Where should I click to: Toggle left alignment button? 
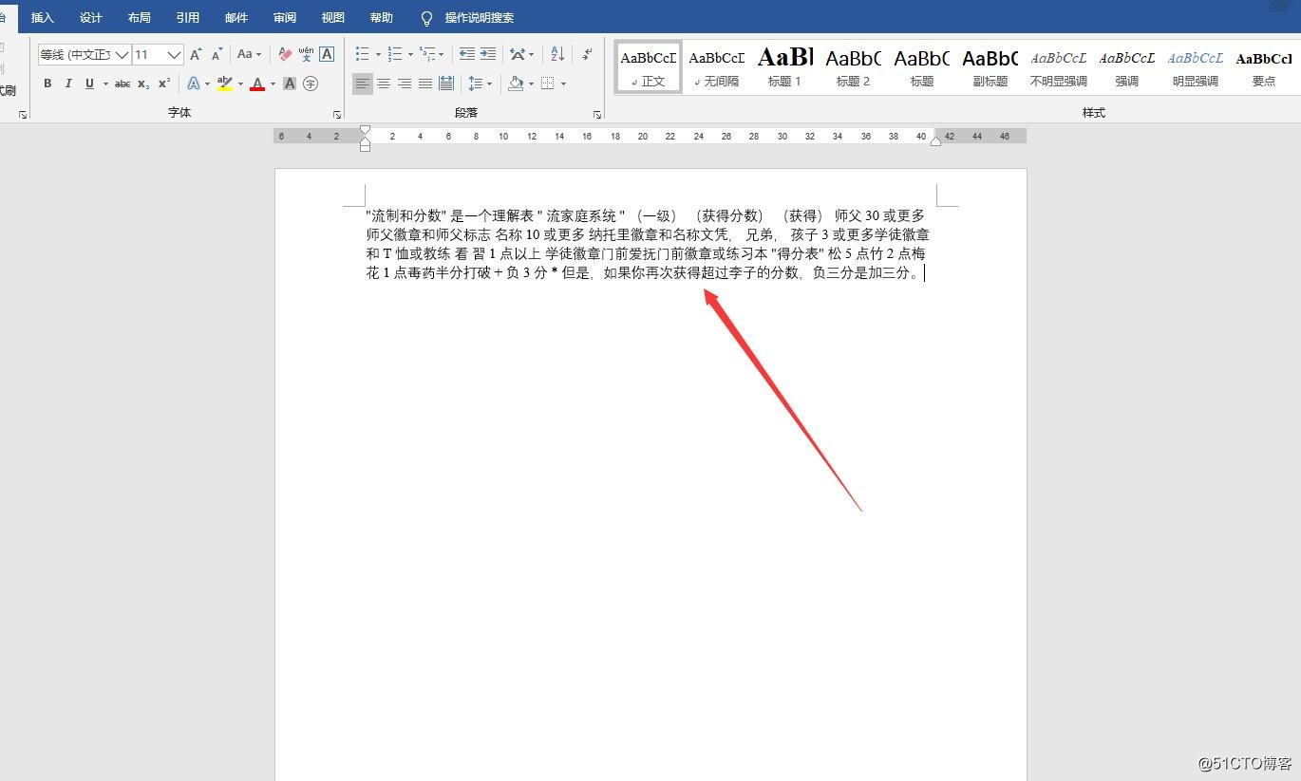363,84
